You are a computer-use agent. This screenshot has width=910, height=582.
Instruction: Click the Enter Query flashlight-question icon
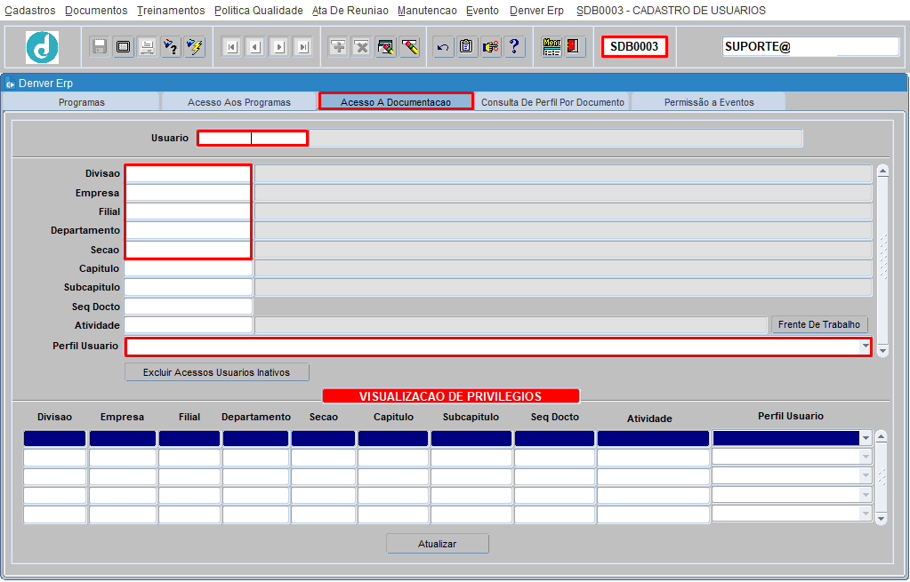(171, 46)
